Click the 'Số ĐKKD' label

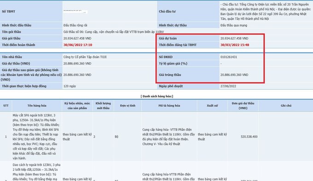tap(166, 57)
